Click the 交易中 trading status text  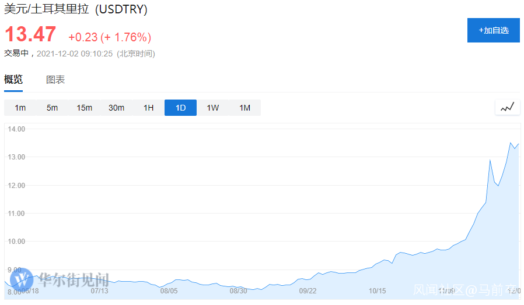[x=16, y=54]
